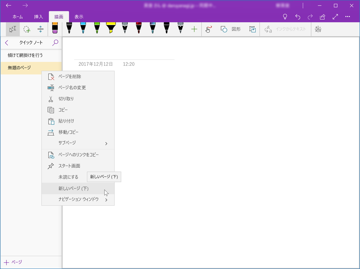360x269 pixels.
Task: Toggle draw with touch mode
Action: 208,29
